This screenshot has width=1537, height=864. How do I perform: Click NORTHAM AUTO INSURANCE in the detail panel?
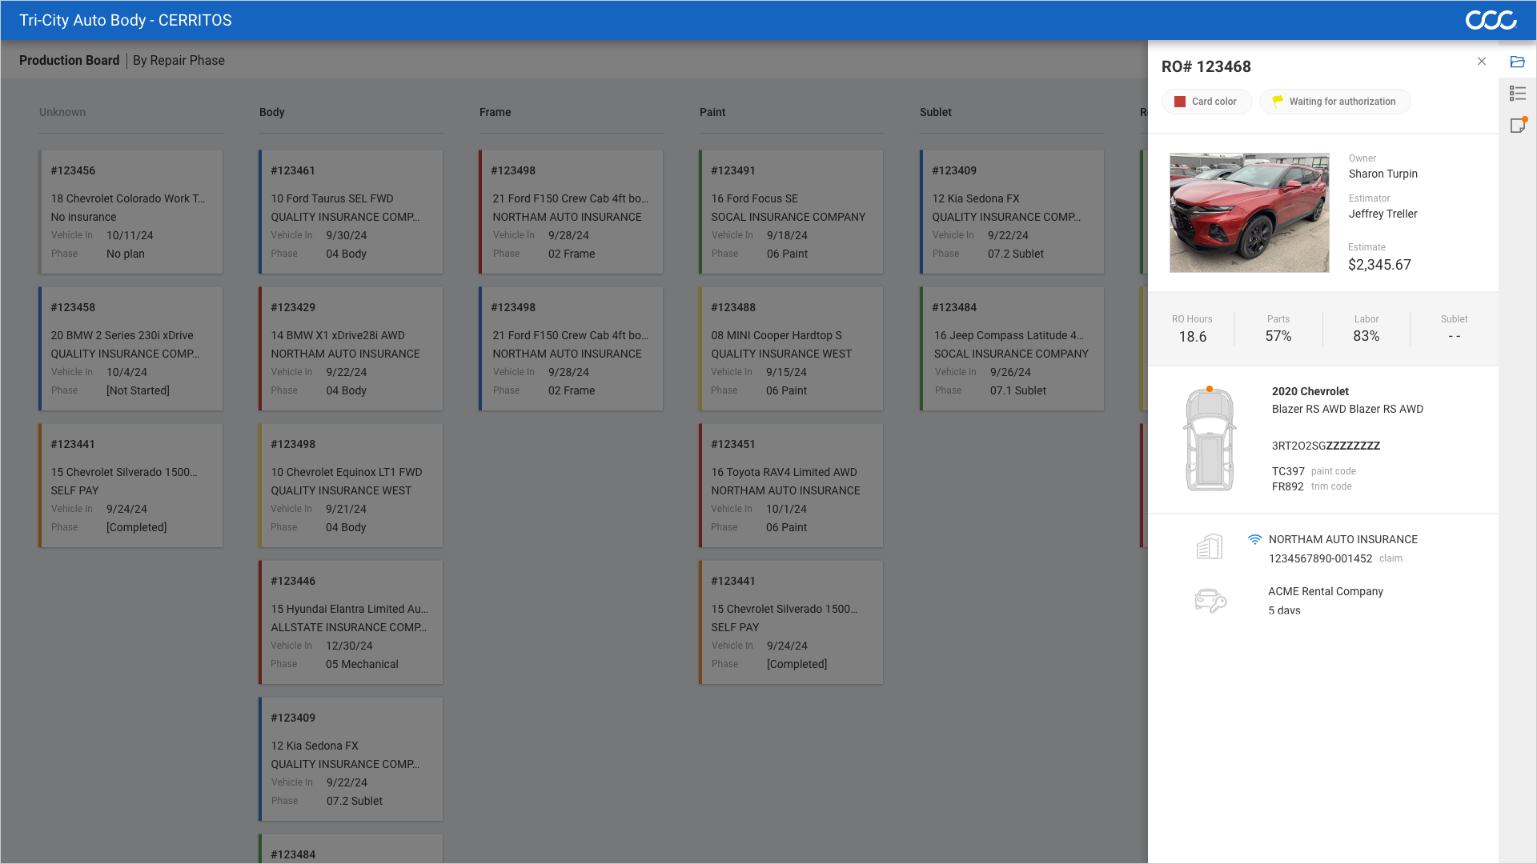pyautogui.click(x=1342, y=539)
